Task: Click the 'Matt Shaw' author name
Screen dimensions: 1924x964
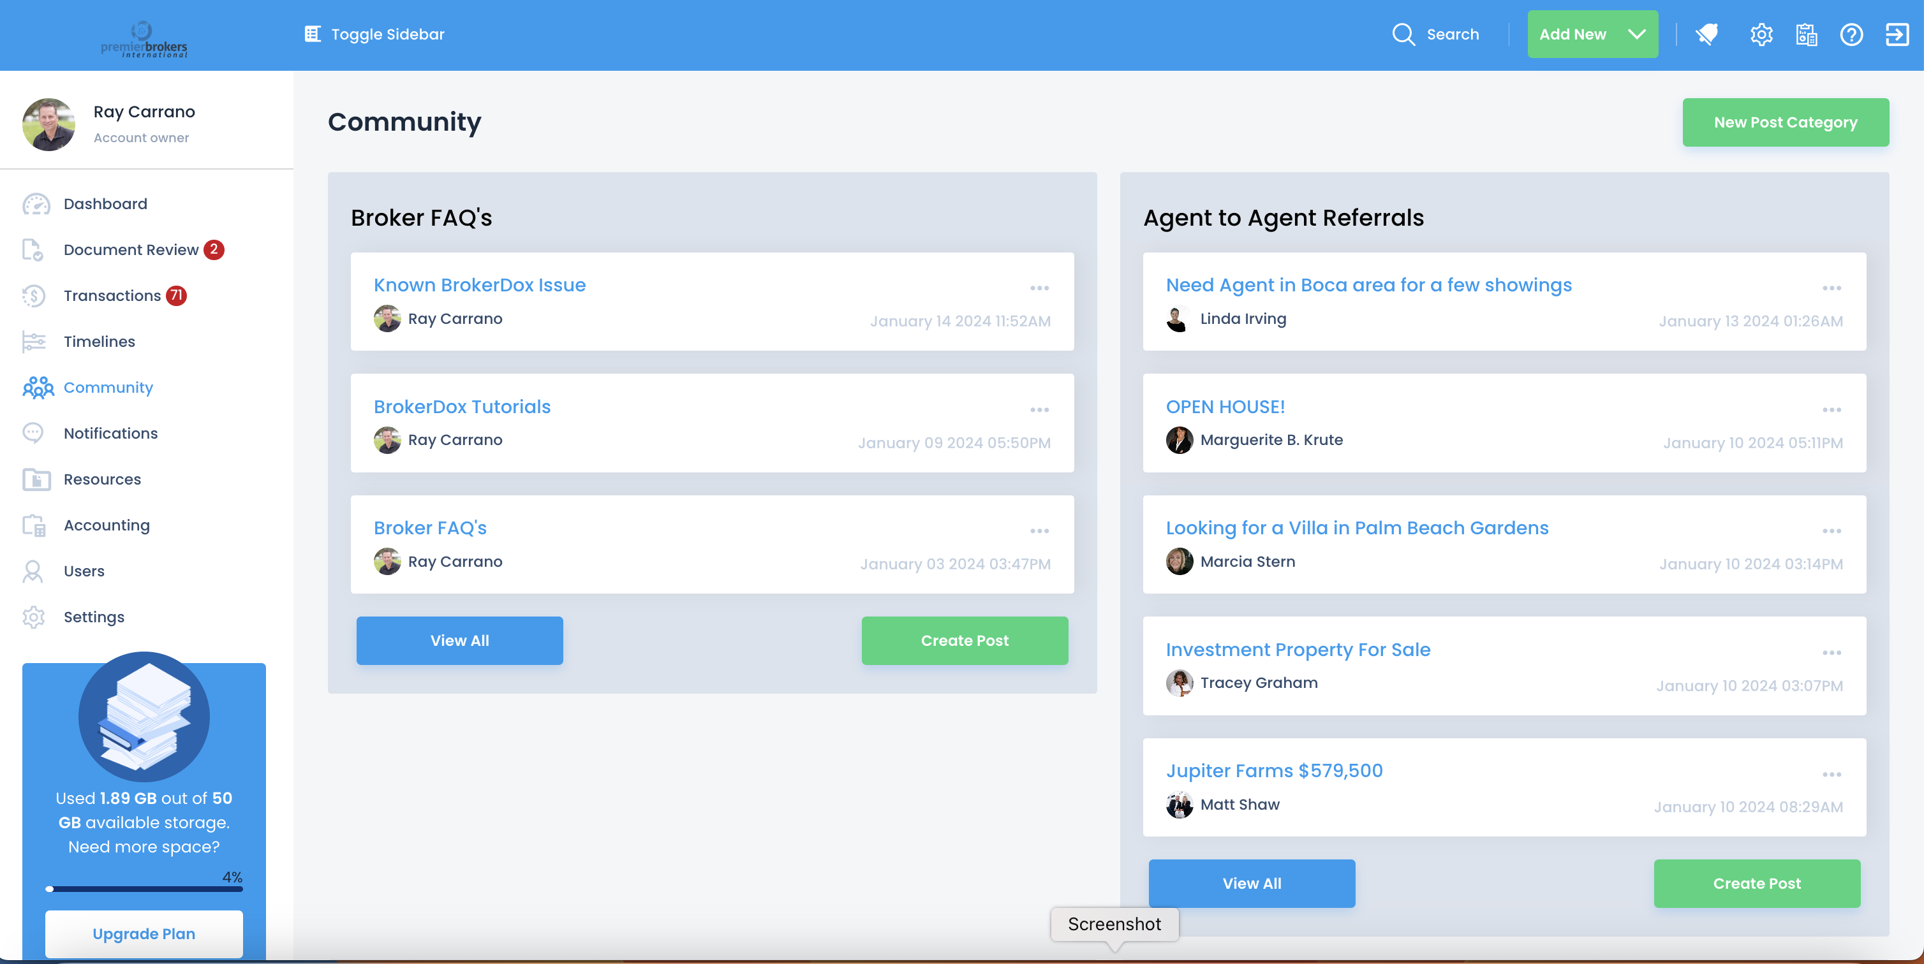Action: point(1240,804)
